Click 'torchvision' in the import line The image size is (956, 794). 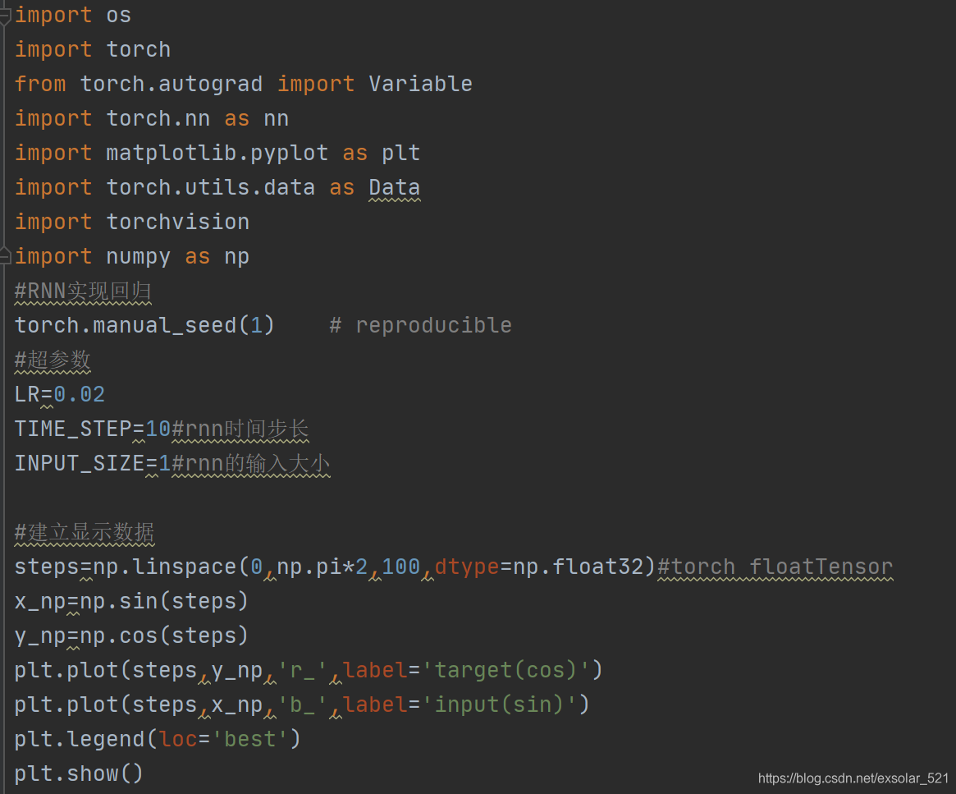tap(177, 222)
